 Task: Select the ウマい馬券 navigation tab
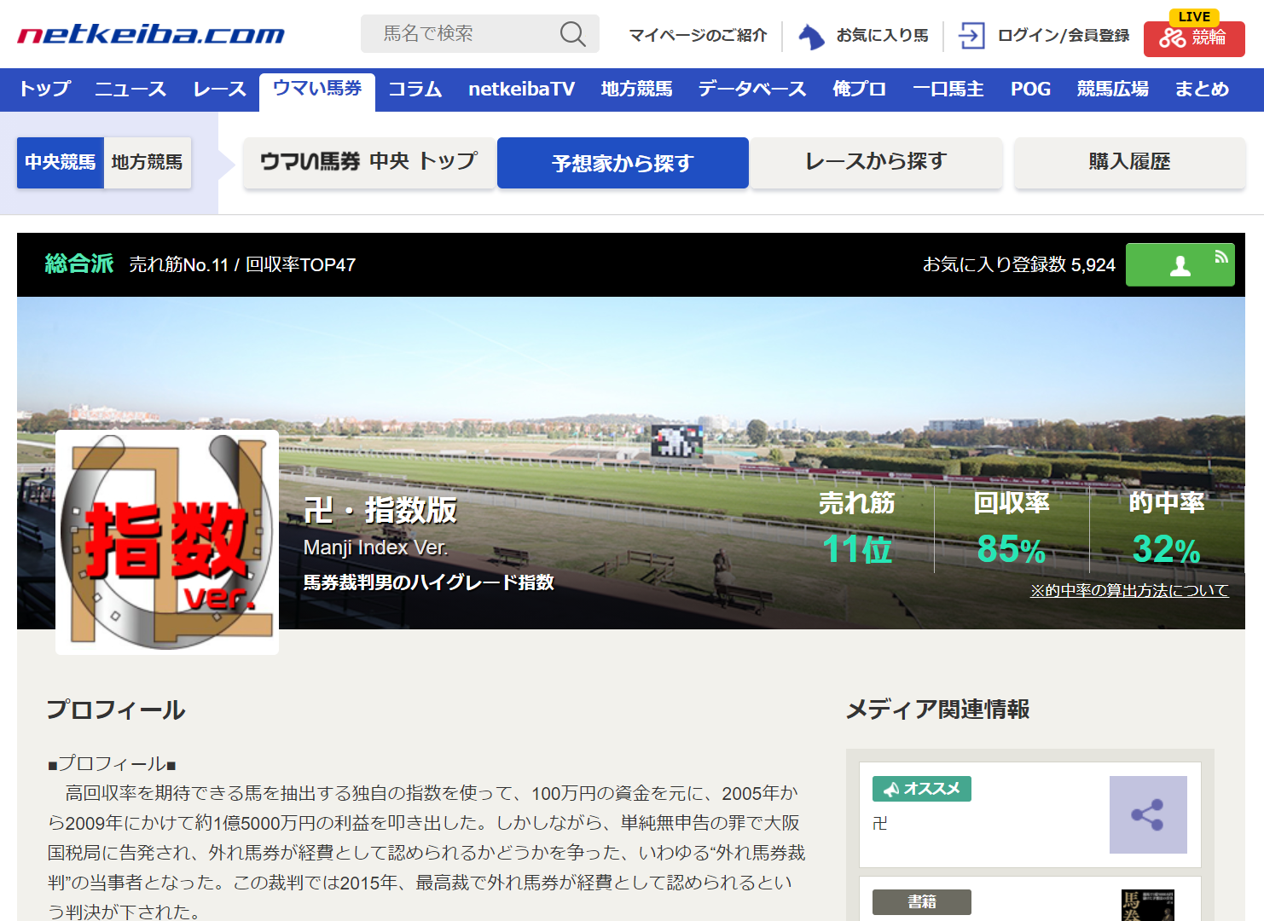pyautogui.click(x=317, y=90)
